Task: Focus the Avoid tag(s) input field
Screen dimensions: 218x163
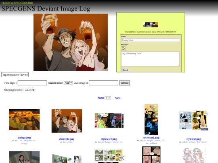Action: 103,83
